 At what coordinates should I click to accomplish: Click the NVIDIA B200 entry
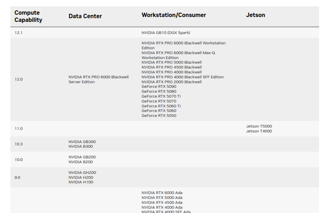coord(81,162)
